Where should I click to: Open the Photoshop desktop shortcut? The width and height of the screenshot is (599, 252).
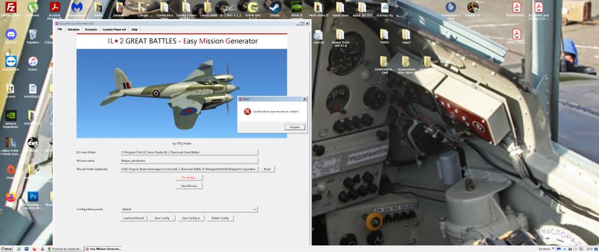click(x=33, y=196)
